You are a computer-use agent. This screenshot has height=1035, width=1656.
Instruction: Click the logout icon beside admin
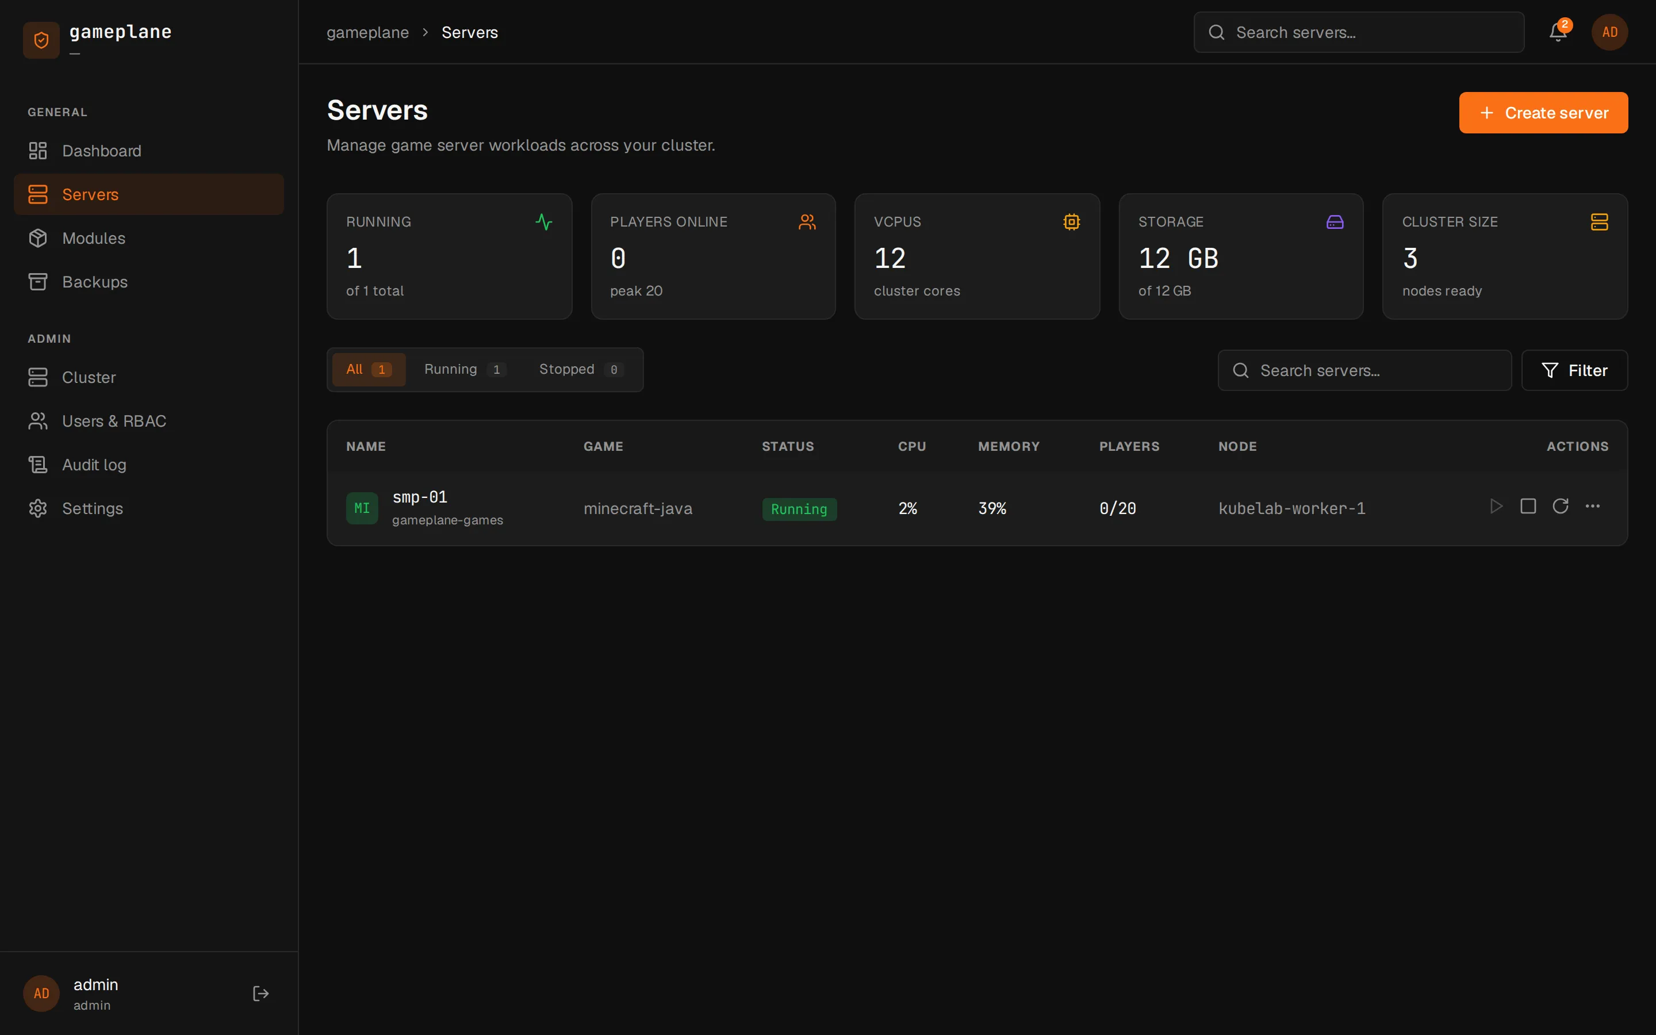coord(260,993)
